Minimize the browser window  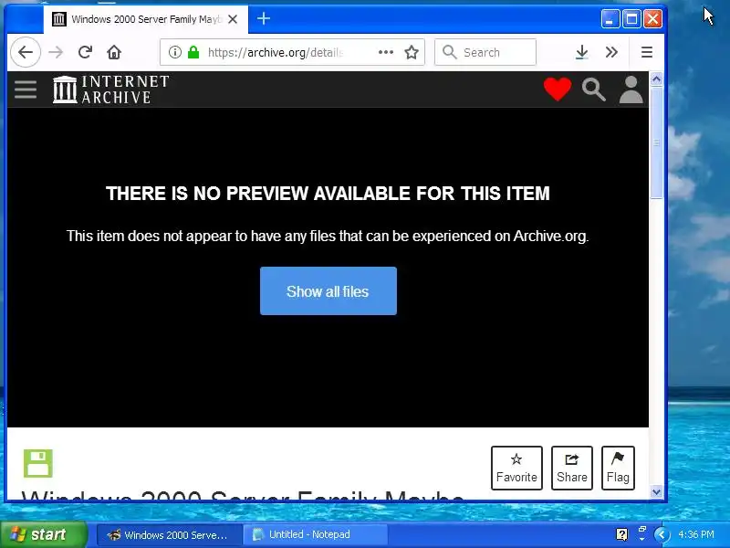610,19
